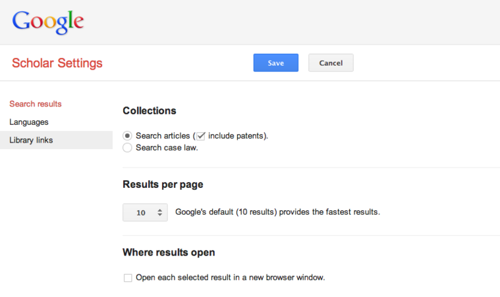Image resolution: width=500 pixels, height=297 pixels.
Task: Click the Scholar Settings page title
Action: pos(57,63)
